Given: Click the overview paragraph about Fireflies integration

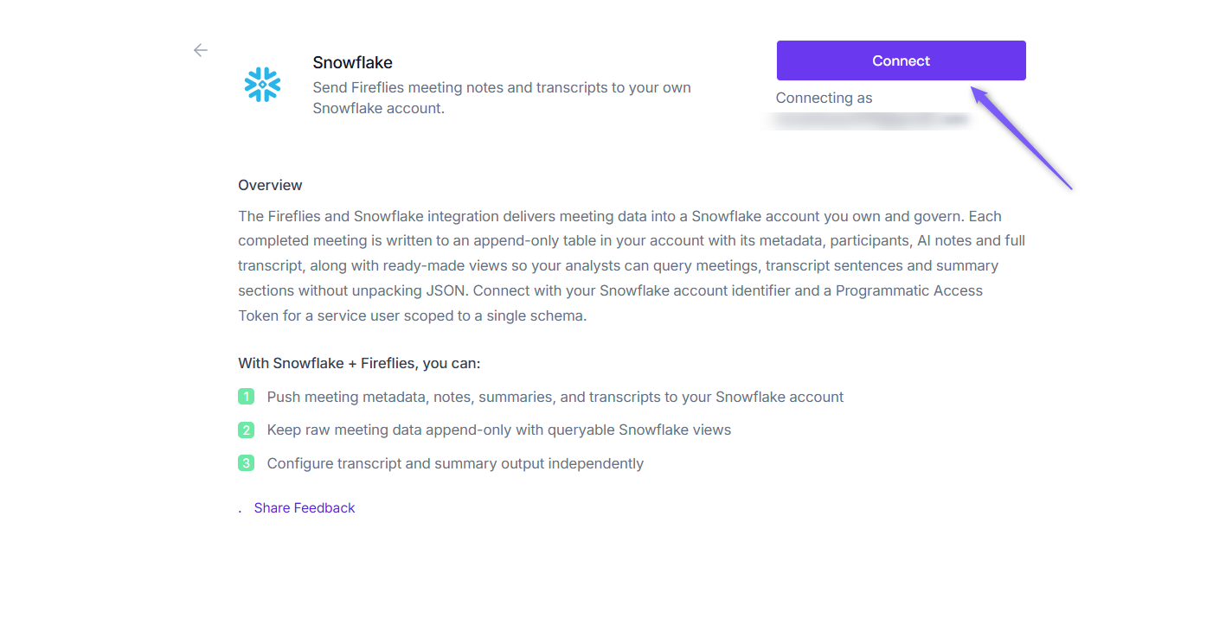Looking at the screenshot, I should pos(632,265).
